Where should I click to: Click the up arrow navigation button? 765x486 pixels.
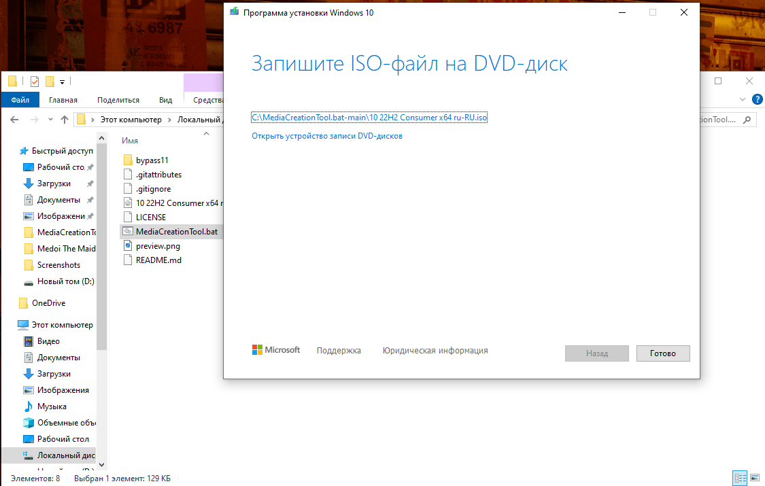[x=65, y=120]
